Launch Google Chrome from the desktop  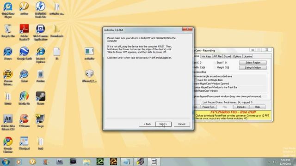(x=8, y=145)
